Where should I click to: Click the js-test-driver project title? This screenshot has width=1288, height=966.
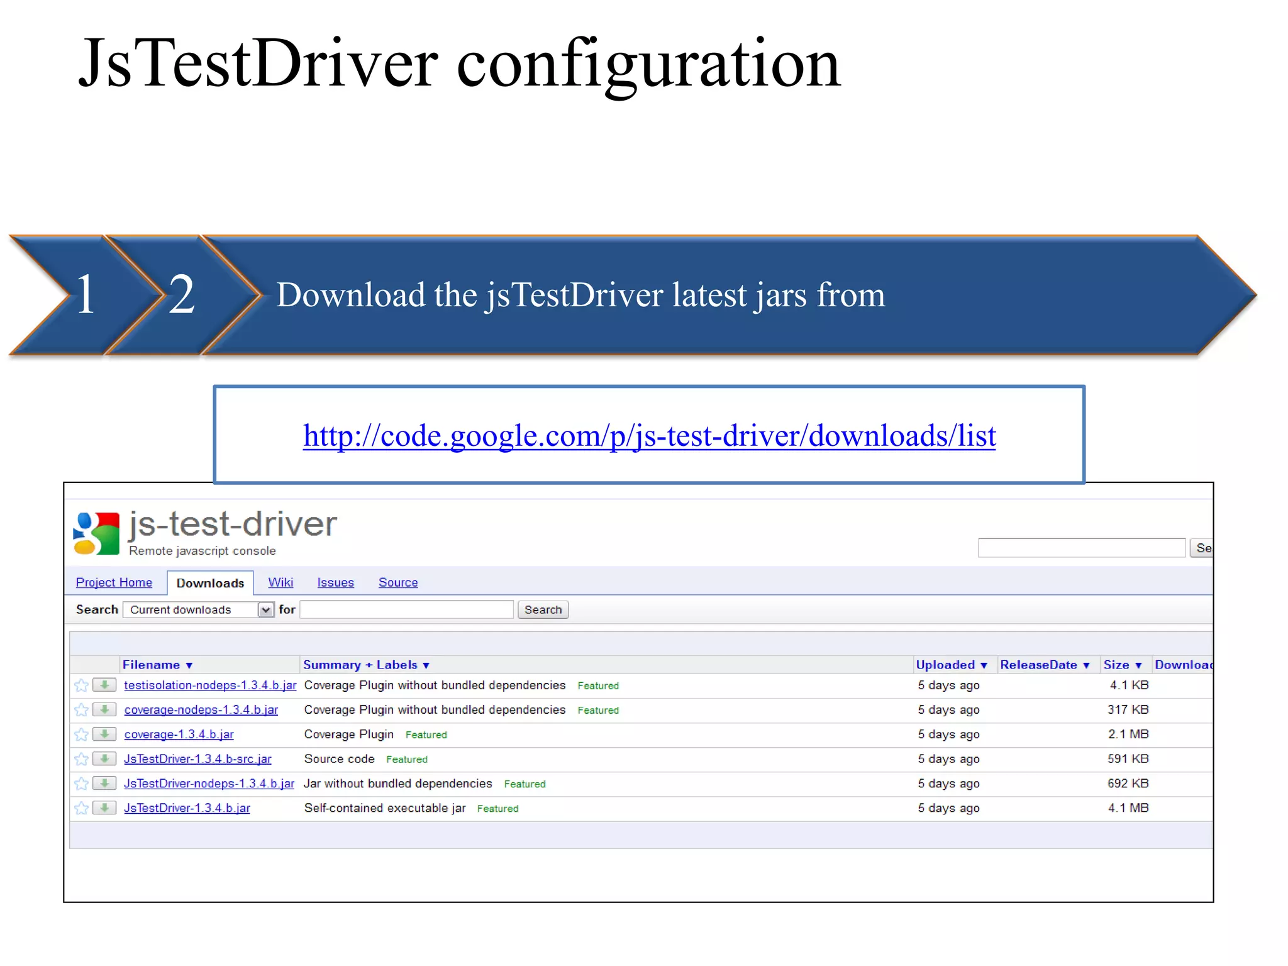coord(233,525)
